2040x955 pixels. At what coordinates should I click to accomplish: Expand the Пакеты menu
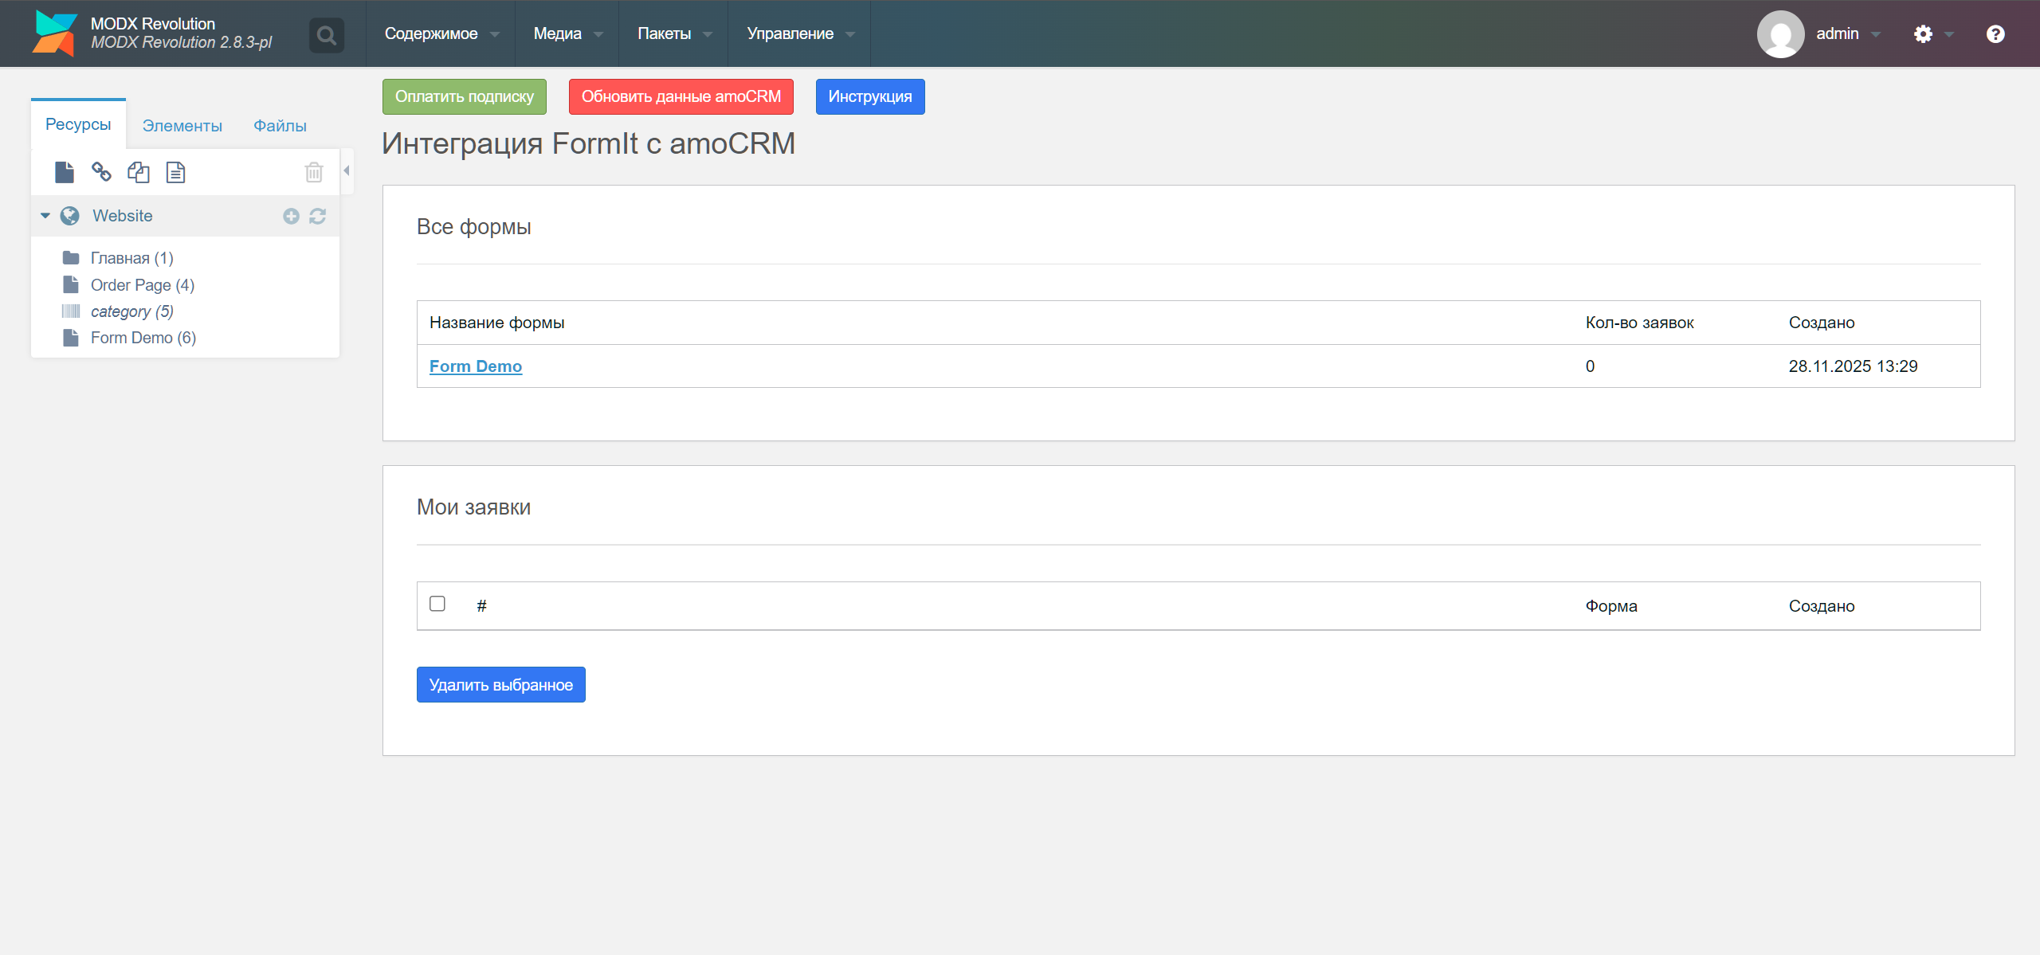[x=674, y=33]
